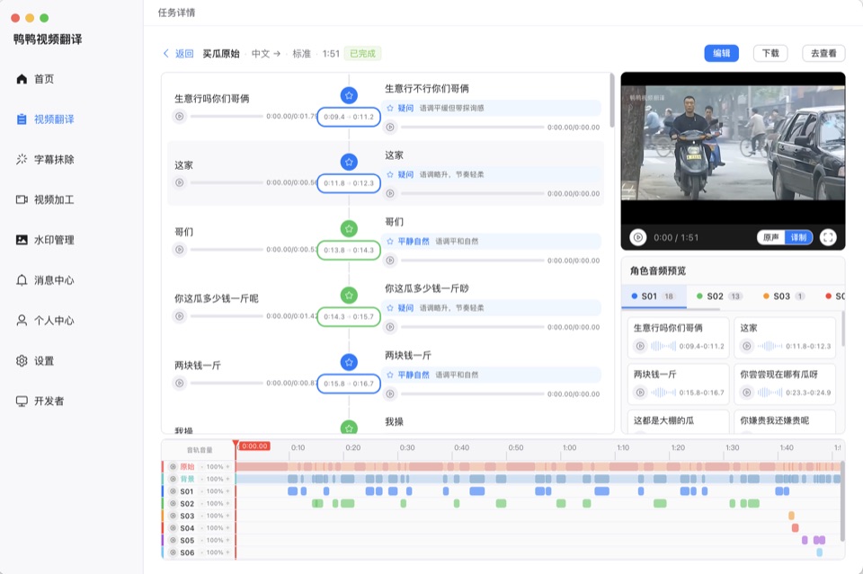Increase S01 track volume with plus
The width and height of the screenshot is (863, 574).
click(x=227, y=491)
